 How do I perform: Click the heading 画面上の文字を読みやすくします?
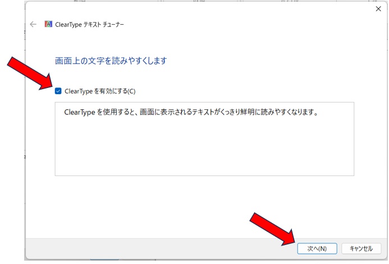111,61
